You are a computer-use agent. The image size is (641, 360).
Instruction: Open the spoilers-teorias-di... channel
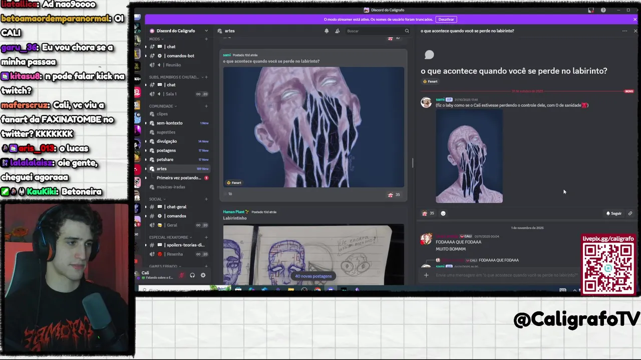point(178,245)
